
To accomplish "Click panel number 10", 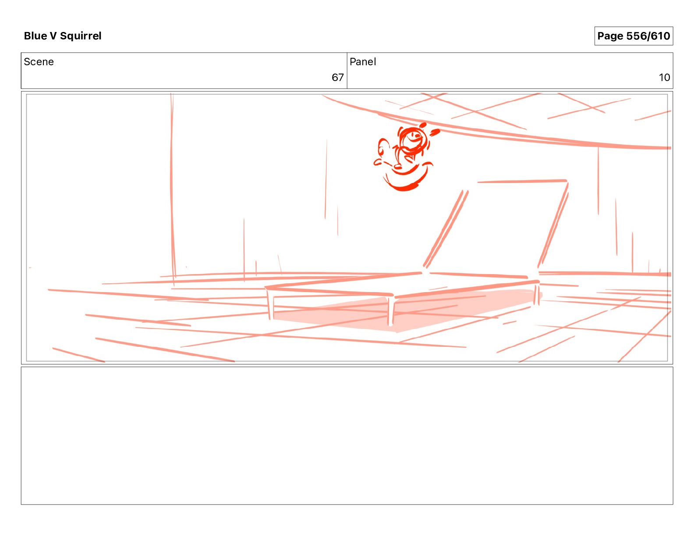I will point(664,78).
